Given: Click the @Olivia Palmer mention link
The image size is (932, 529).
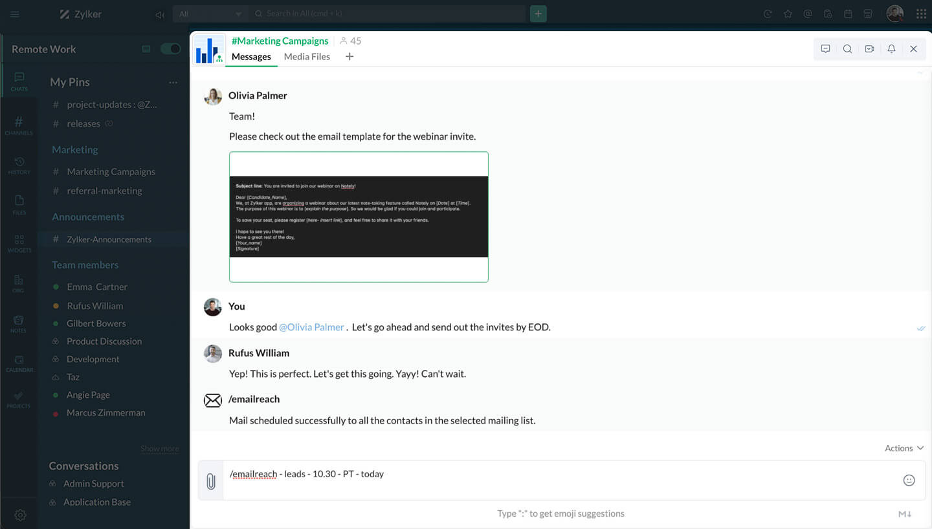Looking at the screenshot, I should [x=311, y=327].
